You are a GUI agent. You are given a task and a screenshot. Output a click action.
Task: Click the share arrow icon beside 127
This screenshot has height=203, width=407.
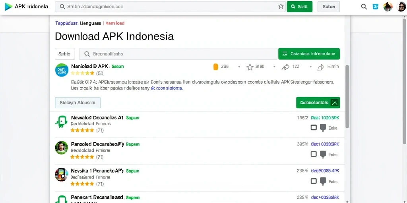pyautogui.click(x=285, y=67)
